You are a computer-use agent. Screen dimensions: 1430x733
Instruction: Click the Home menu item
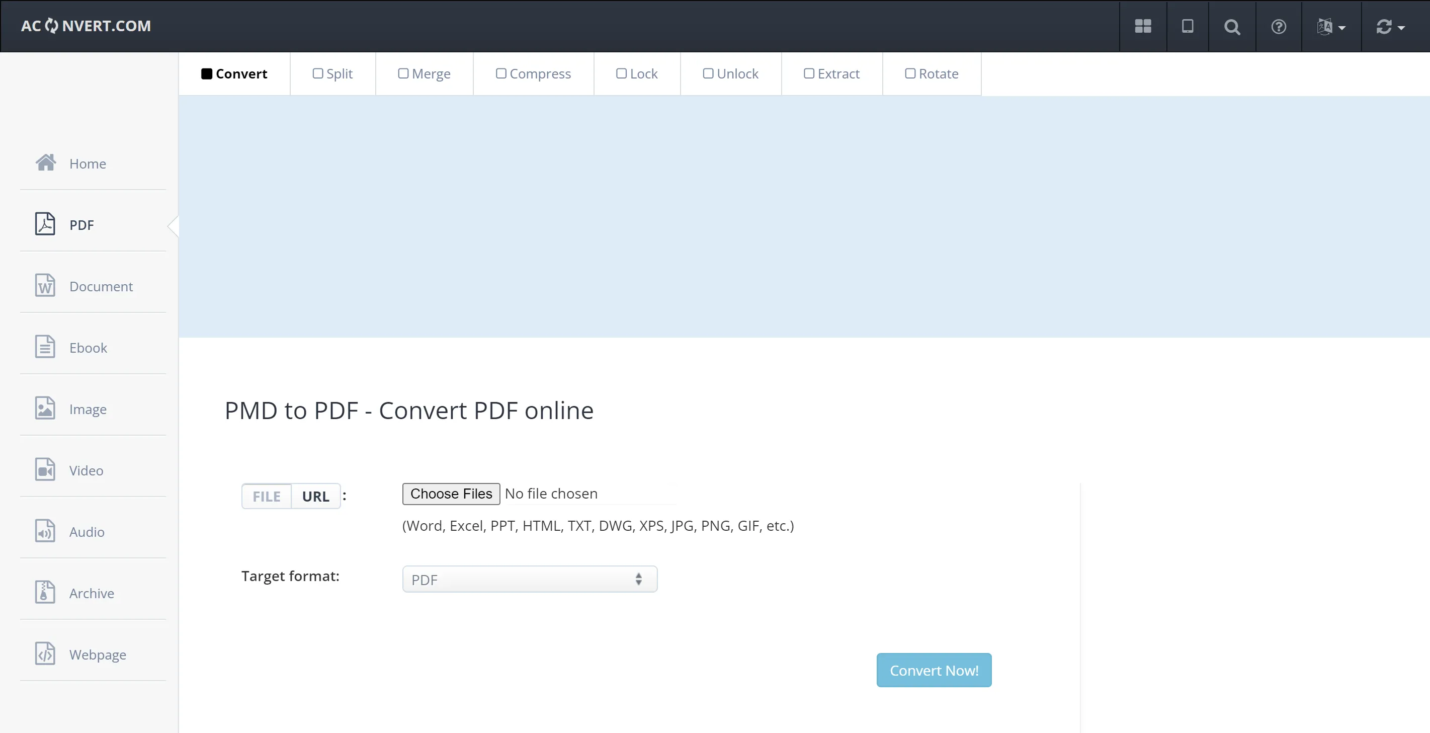coord(88,162)
